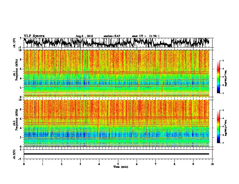
Task: Click the ch.2 spectrogram color scale bar
Action: tap(218, 127)
